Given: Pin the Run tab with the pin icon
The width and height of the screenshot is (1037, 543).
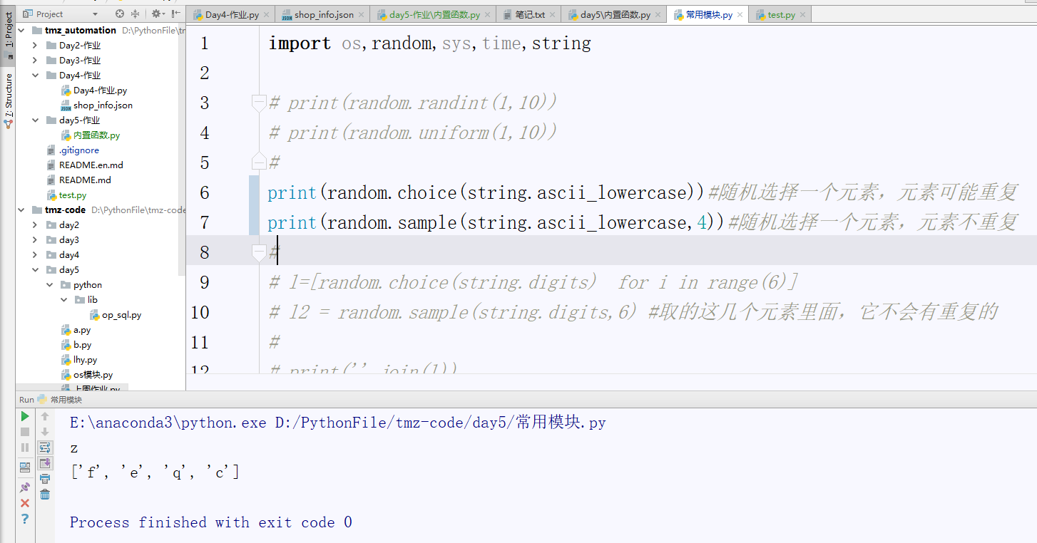Looking at the screenshot, I should click(25, 487).
